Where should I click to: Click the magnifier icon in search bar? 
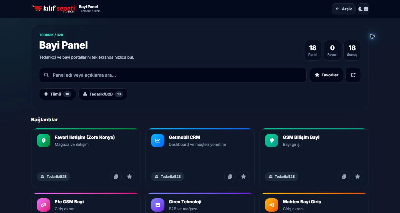(x=46, y=75)
